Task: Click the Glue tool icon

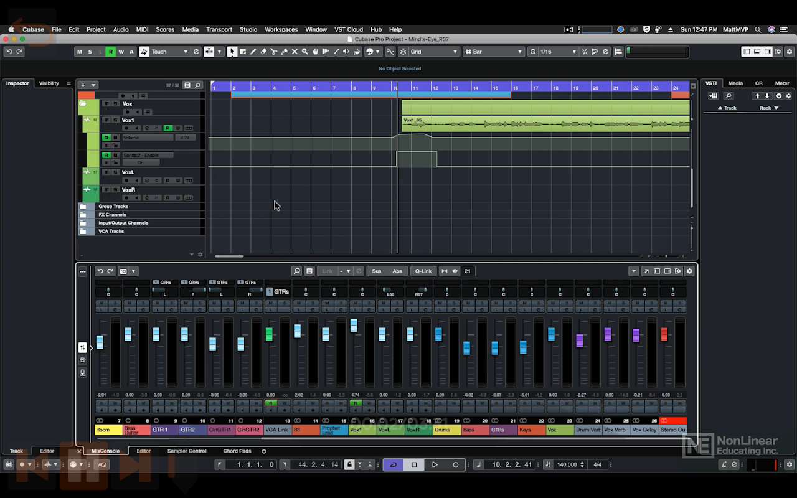Action: pos(285,52)
